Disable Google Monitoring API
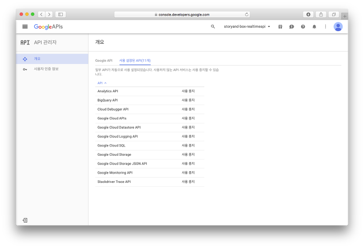This screenshot has height=248, width=364. pos(188,172)
